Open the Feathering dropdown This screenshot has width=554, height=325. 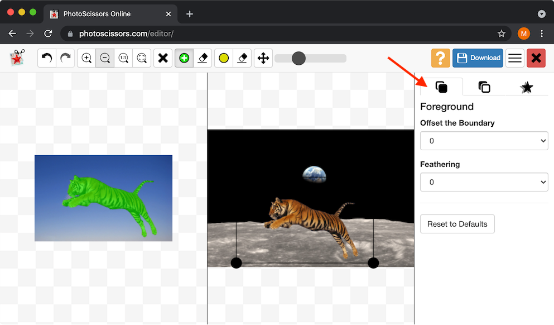[483, 182]
